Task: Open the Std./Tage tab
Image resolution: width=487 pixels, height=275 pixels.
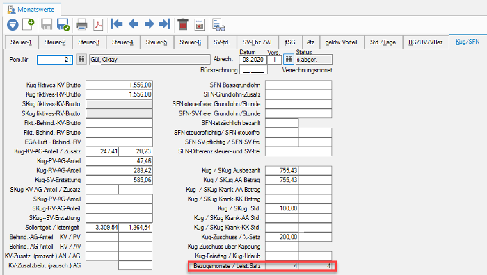Action: click(x=383, y=42)
